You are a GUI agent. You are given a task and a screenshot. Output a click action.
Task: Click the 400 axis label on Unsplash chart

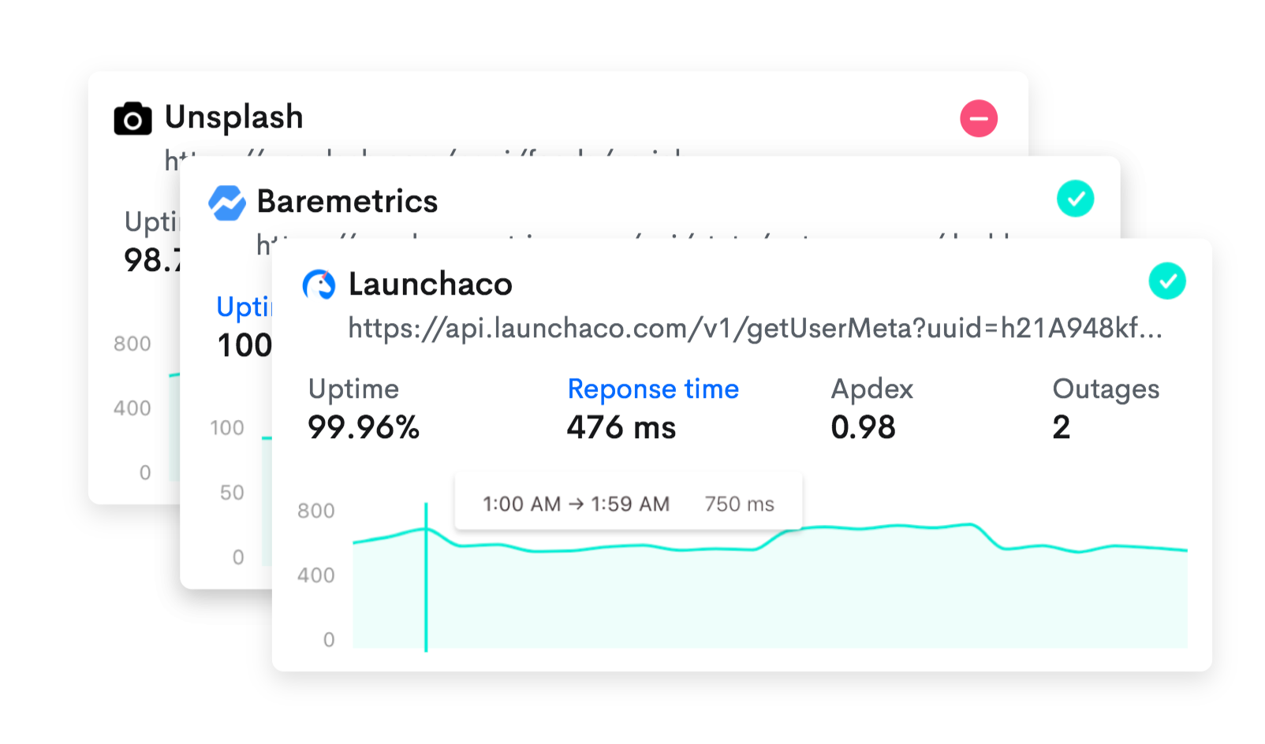tap(132, 408)
